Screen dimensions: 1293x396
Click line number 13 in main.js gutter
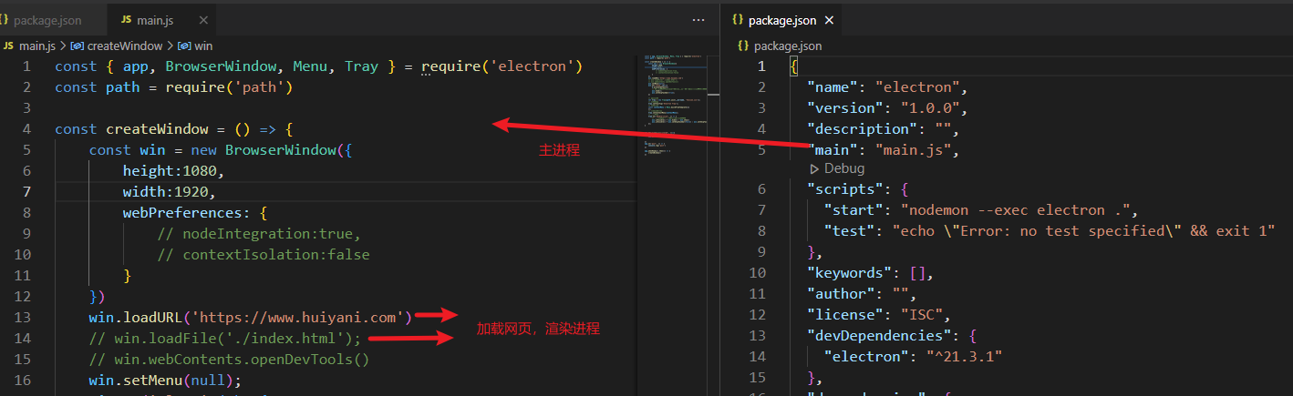[23, 318]
